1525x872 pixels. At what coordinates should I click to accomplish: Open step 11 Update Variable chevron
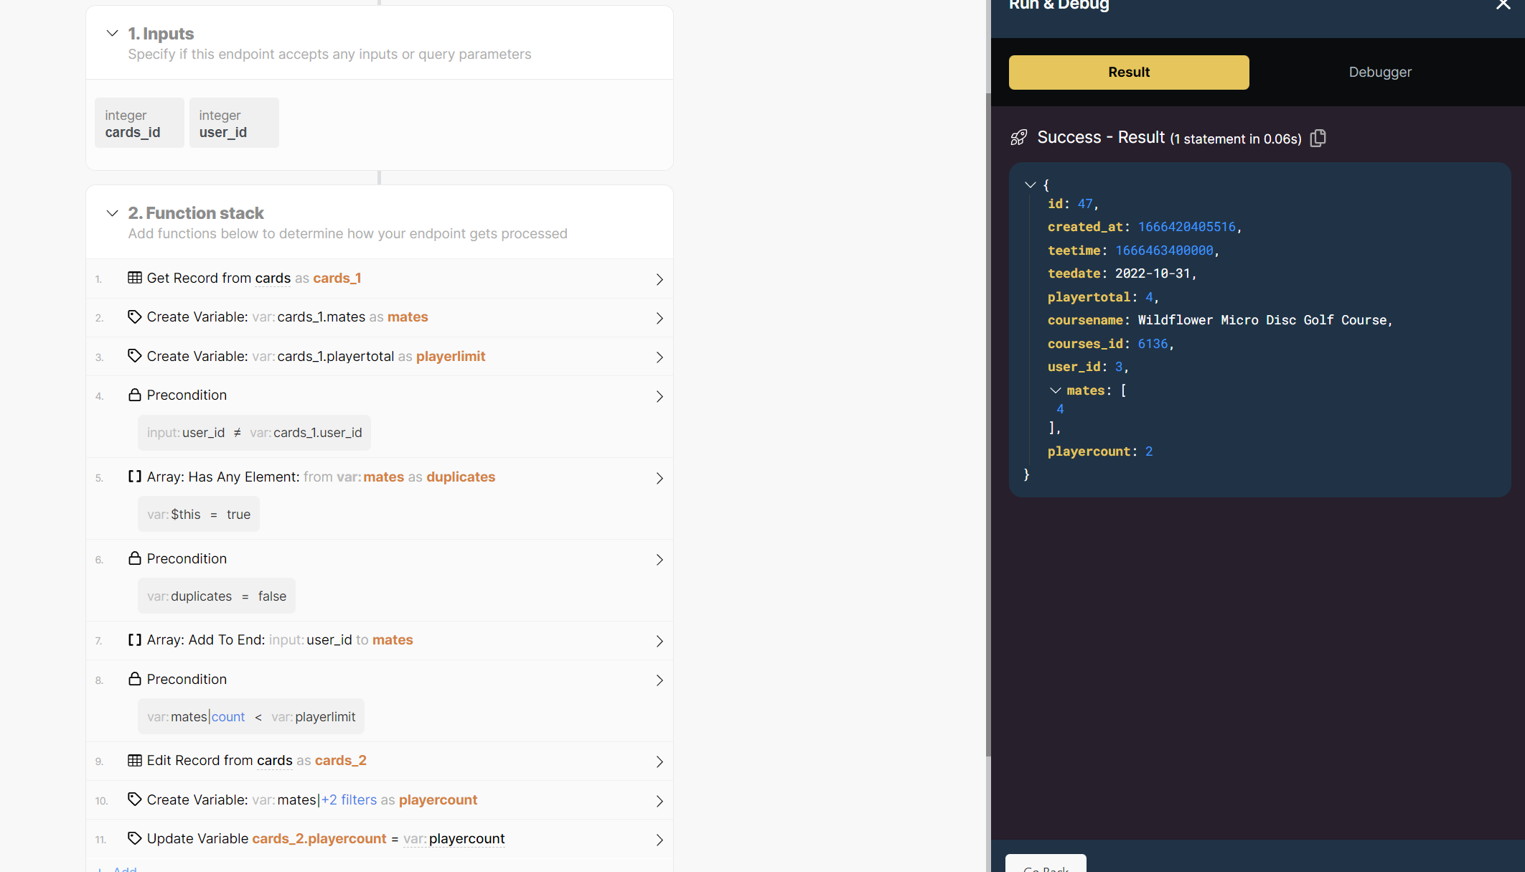(x=660, y=840)
